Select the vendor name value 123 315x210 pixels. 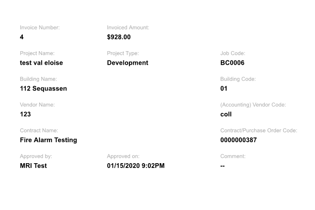pos(25,115)
